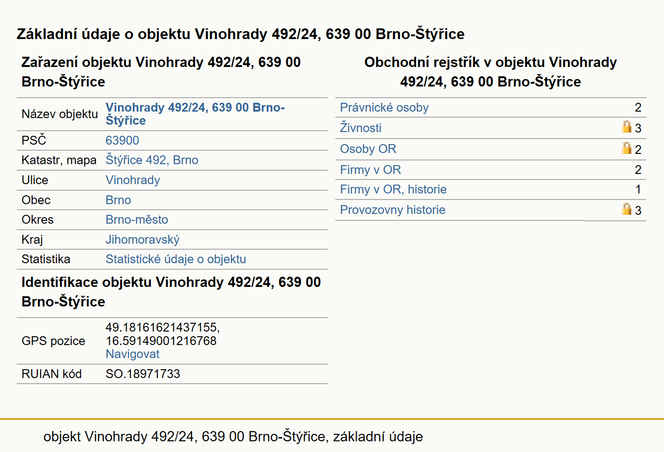The width and height of the screenshot is (664, 452).
Task: Click the lock icon next to Živnosti
Action: (x=627, y=126)
